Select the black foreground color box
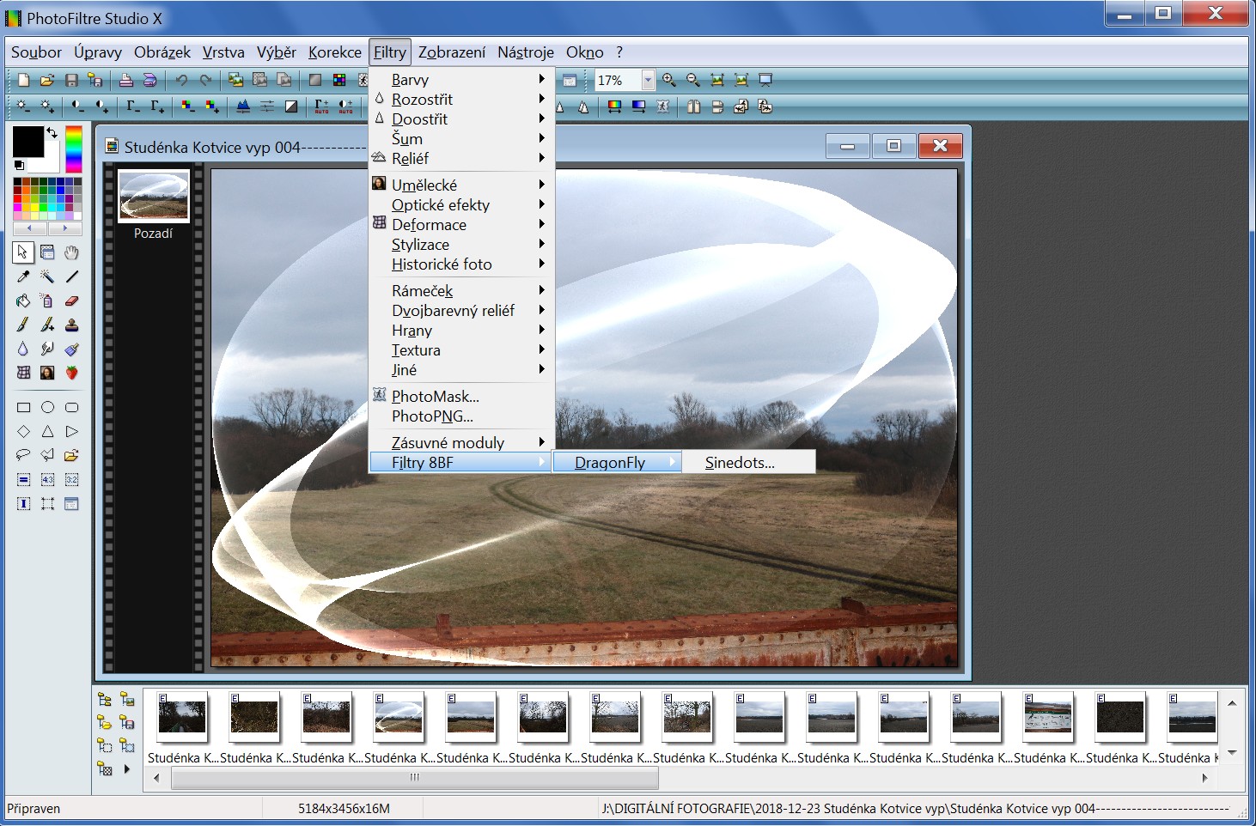The width and height of the screenshot is (1256, 826). (27, 142)
